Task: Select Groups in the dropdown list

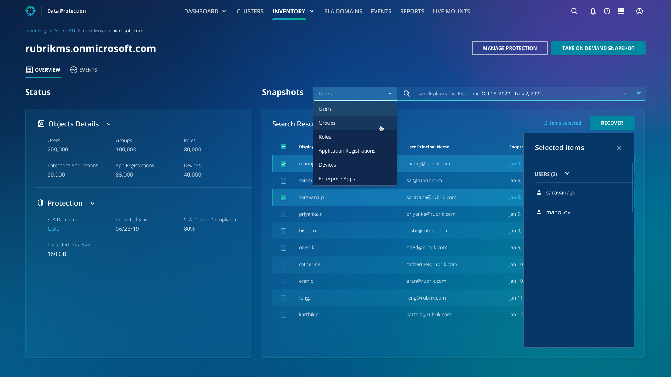Action: click(x=355, y=123)
